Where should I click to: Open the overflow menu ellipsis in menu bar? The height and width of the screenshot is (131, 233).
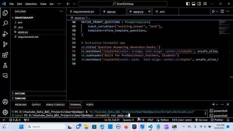(59, 4)
